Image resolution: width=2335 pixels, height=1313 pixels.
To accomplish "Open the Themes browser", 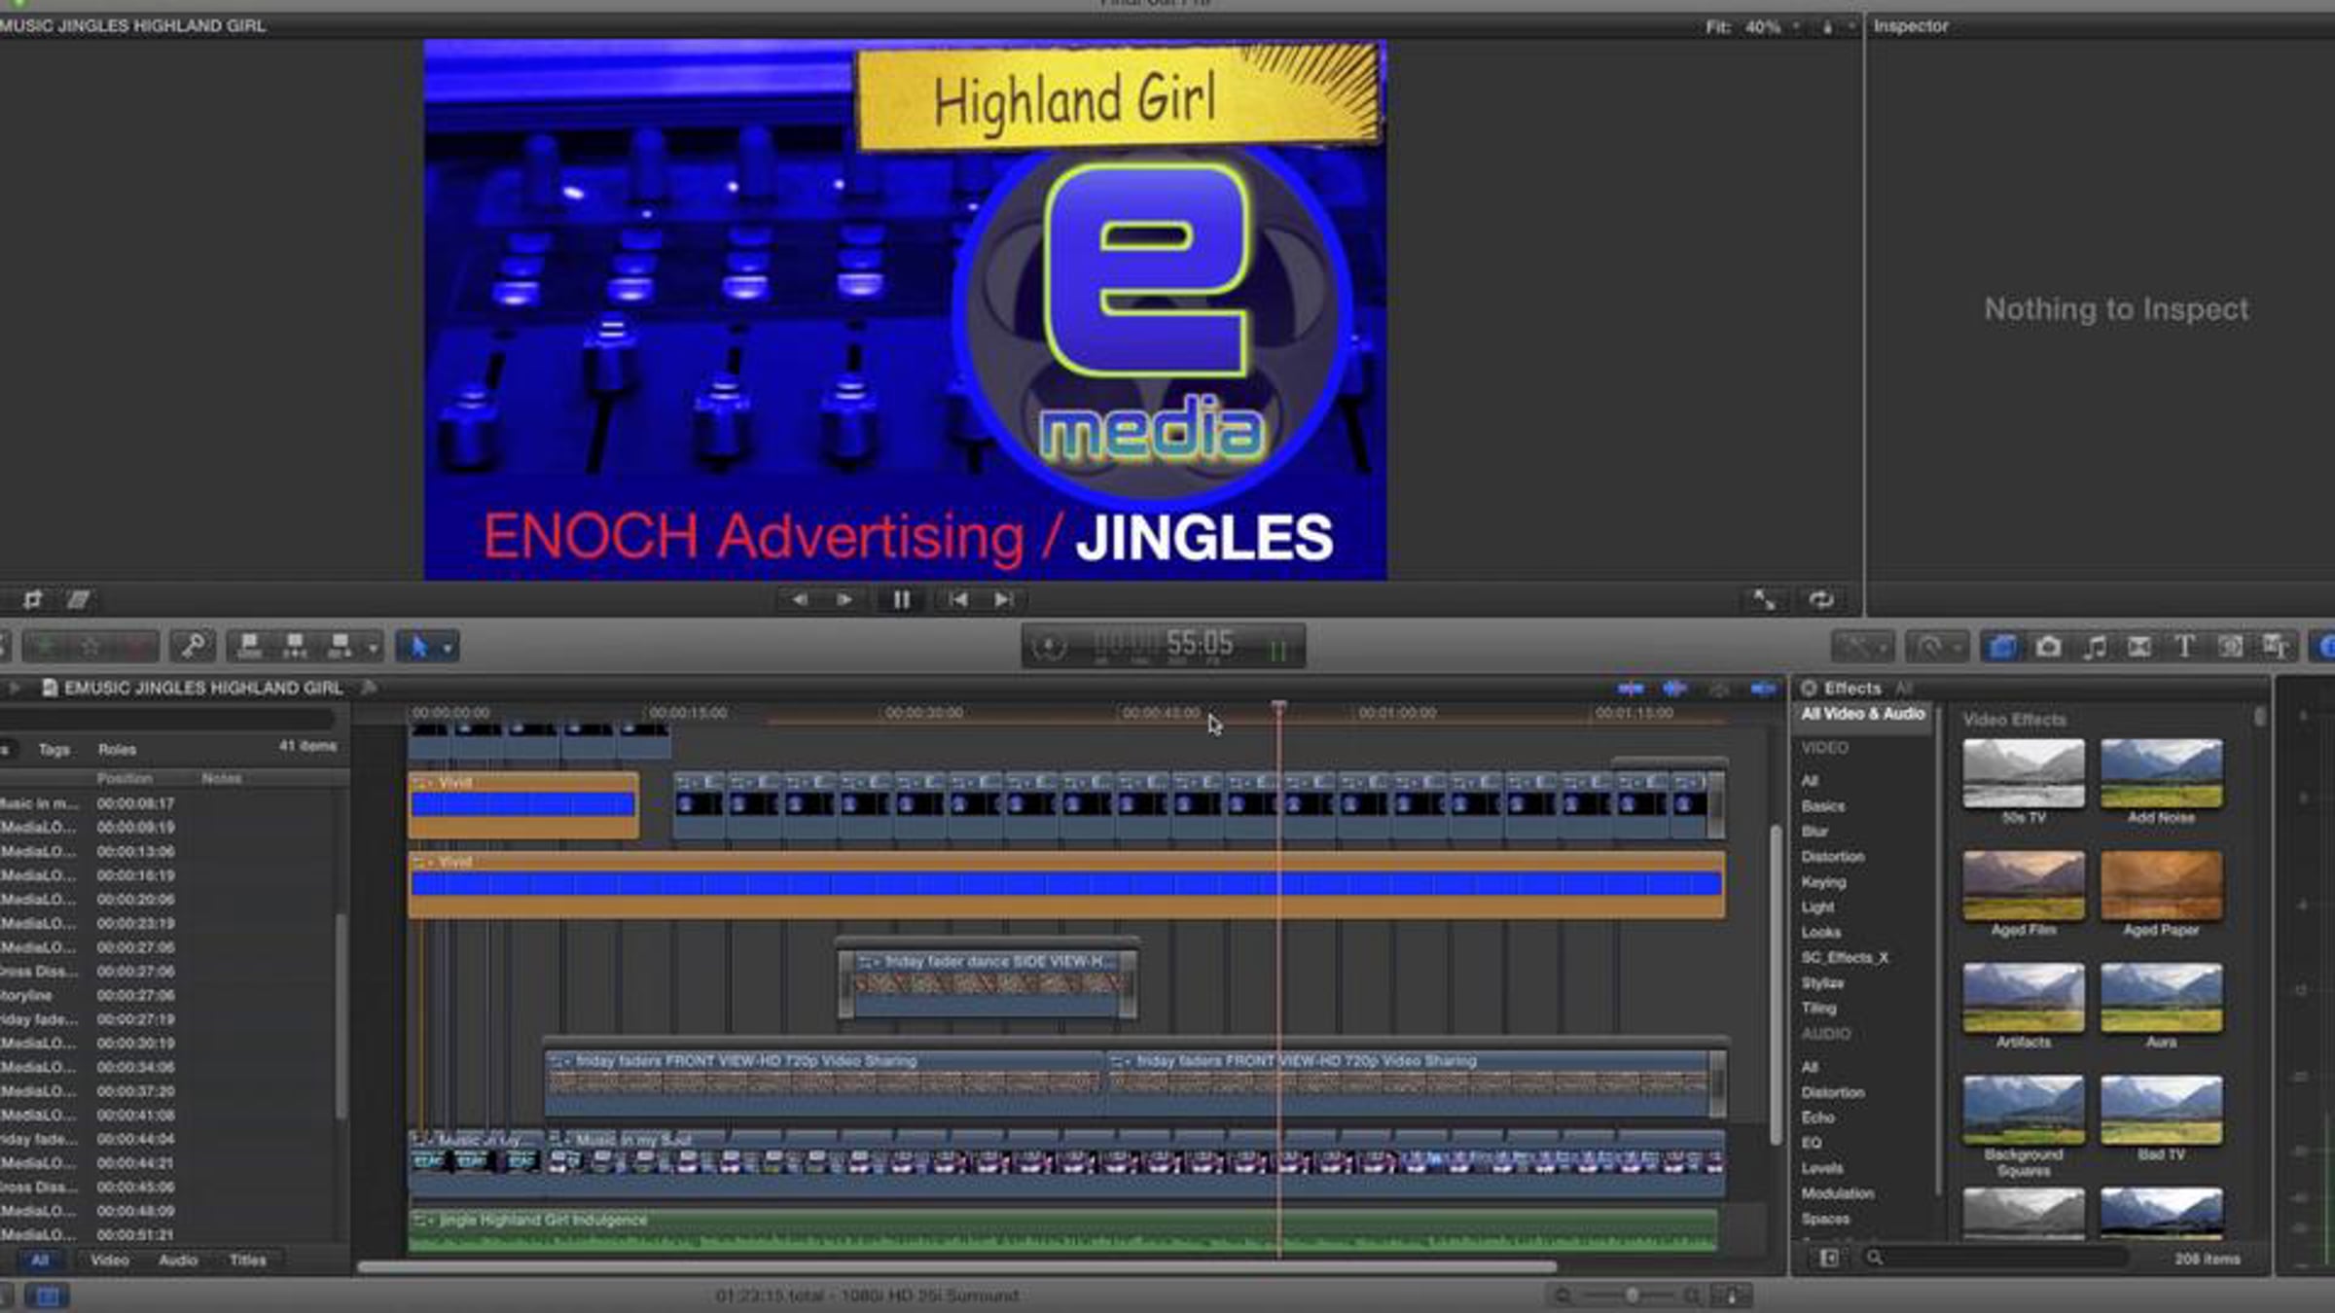I will click(2276, 646).
